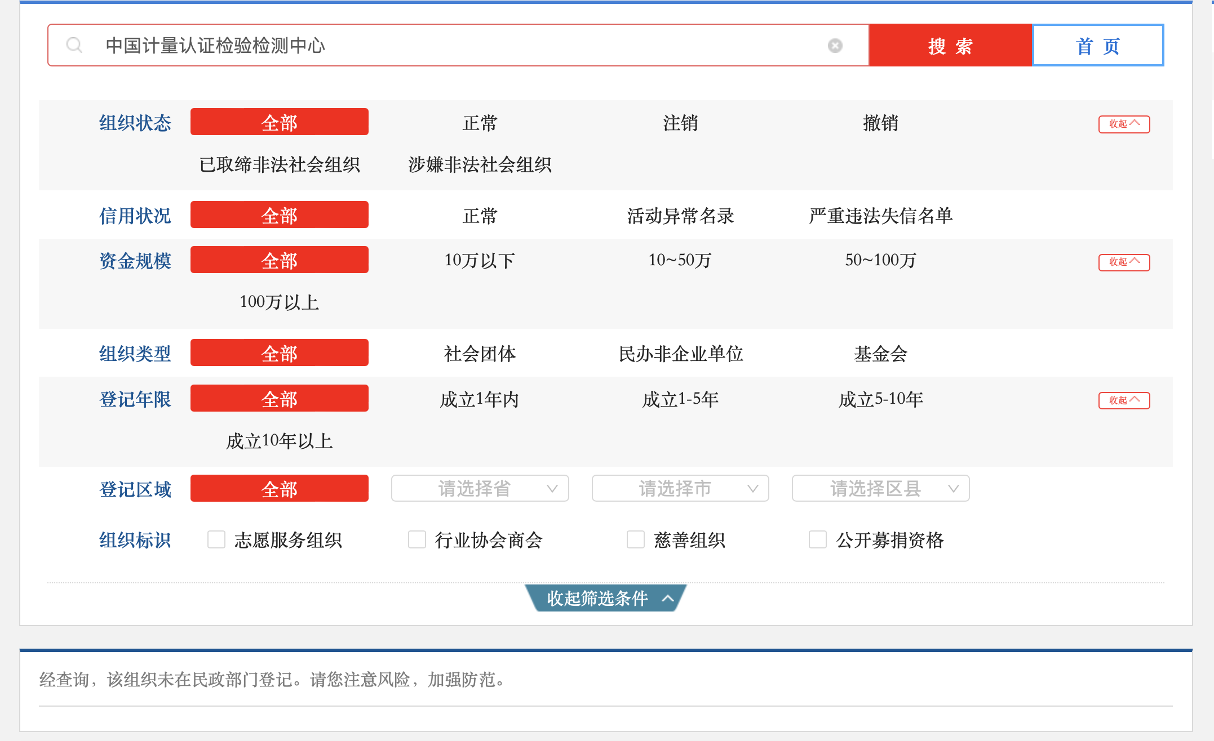Toggle the 公开募捐资格 checkbox
This screenshot has height=741, width=1214.
(818, 539)
